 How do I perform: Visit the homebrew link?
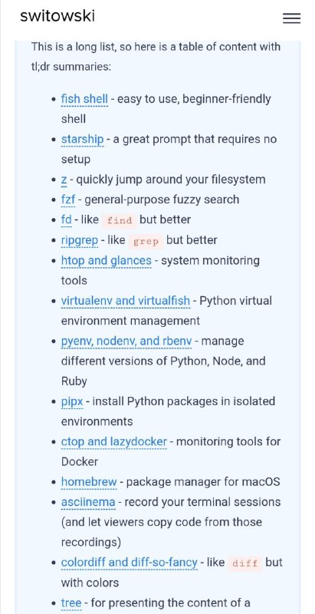click(x=89, y=482)
